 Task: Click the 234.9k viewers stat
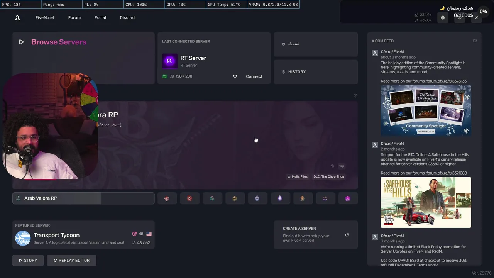click(x=423, y=15)
